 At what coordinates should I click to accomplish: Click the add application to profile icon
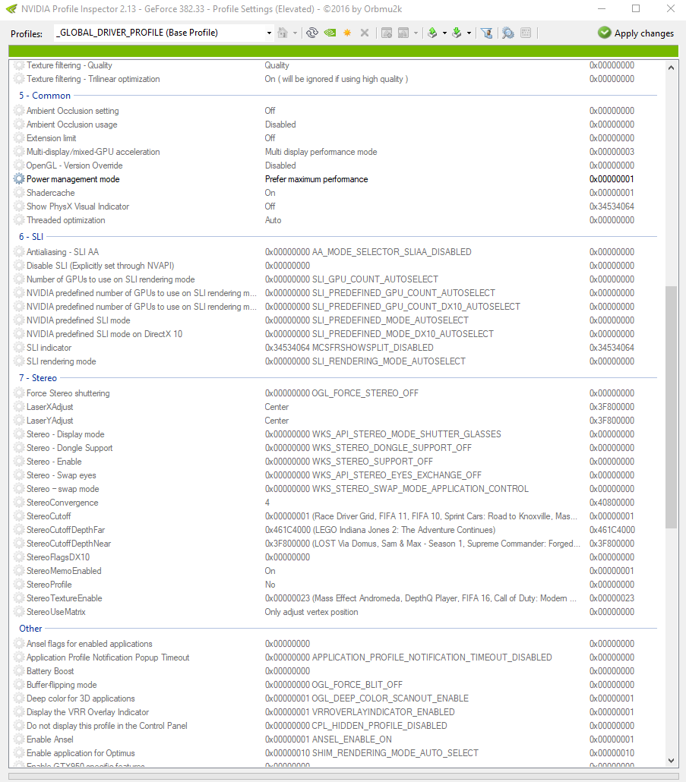pos(386,33)
